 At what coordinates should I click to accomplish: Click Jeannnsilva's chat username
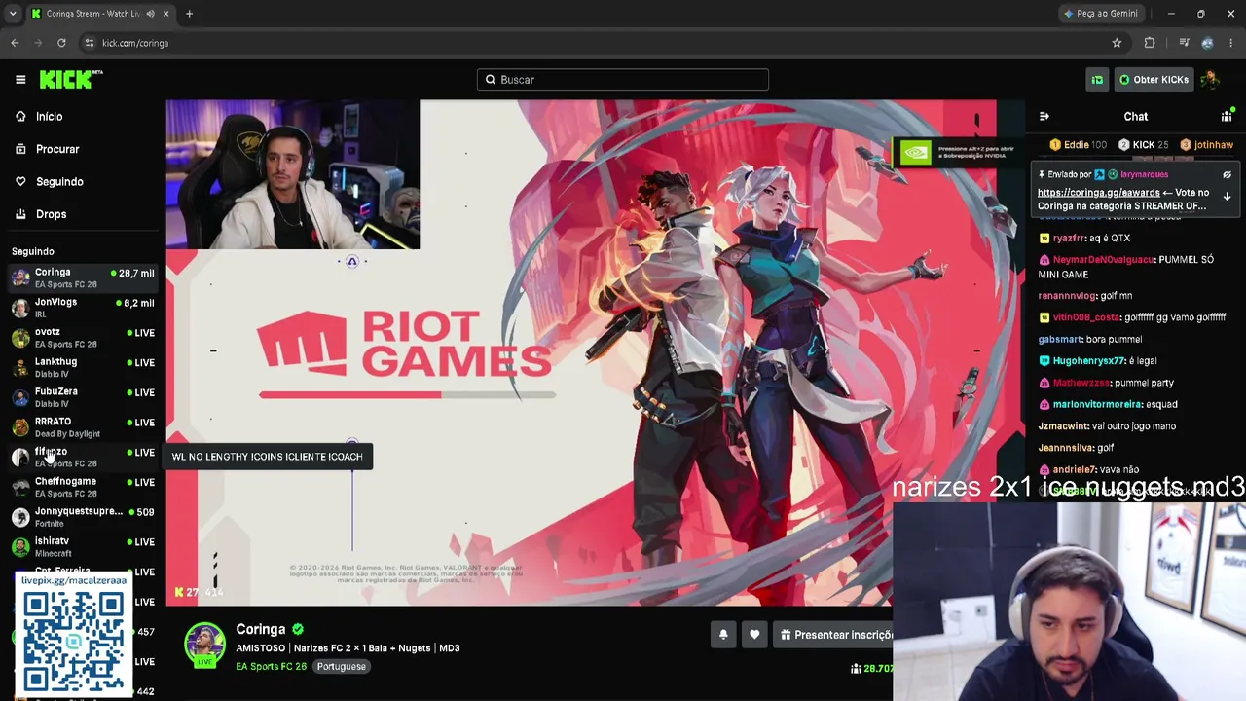(x=1066, y=448)
